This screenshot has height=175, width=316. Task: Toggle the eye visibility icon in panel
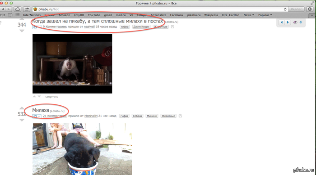pos(295,22)
